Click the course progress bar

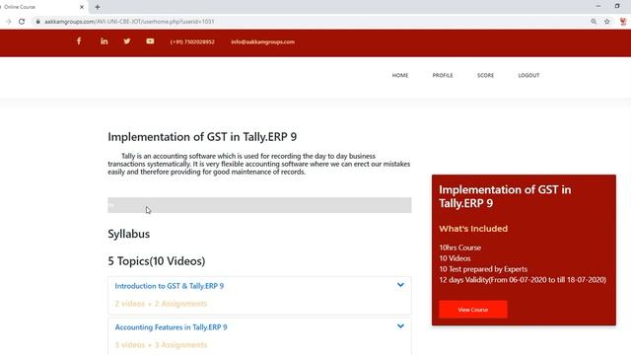point(259,205)
